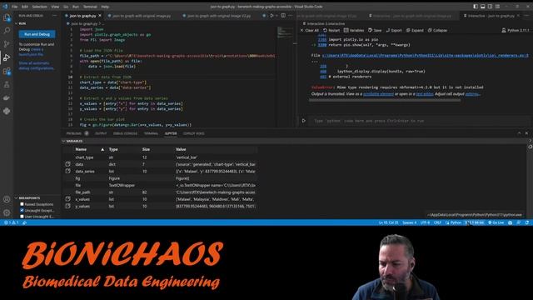Click Clear All in the interactive toolbar
533x300 pixels.
[309, 30]
